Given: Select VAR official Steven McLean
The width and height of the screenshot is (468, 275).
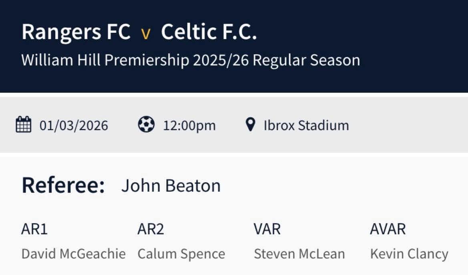Looking at the screenshot, I should 299,254.
